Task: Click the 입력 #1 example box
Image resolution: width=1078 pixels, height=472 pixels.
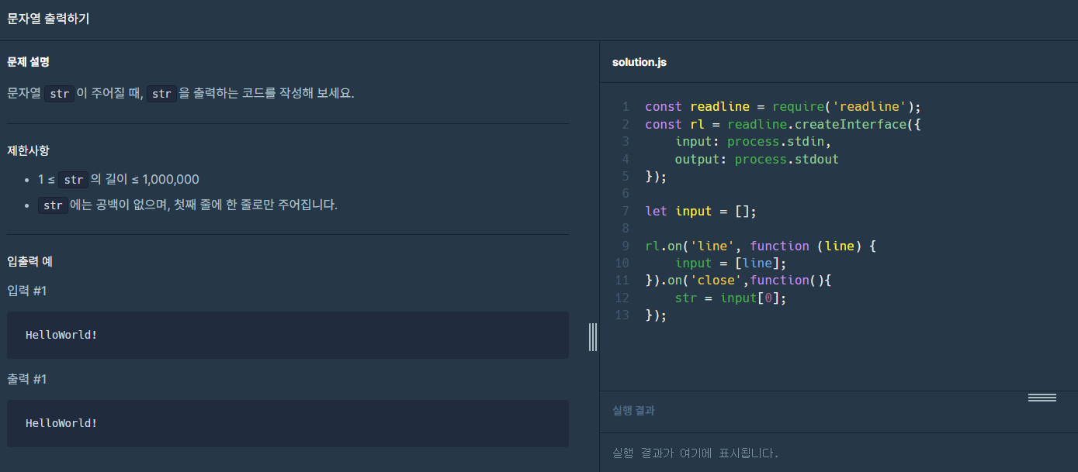Action: [x=287, y=335]
